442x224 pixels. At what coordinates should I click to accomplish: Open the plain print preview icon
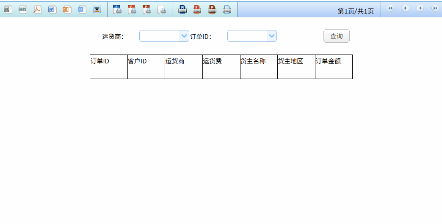pos(162,9)
